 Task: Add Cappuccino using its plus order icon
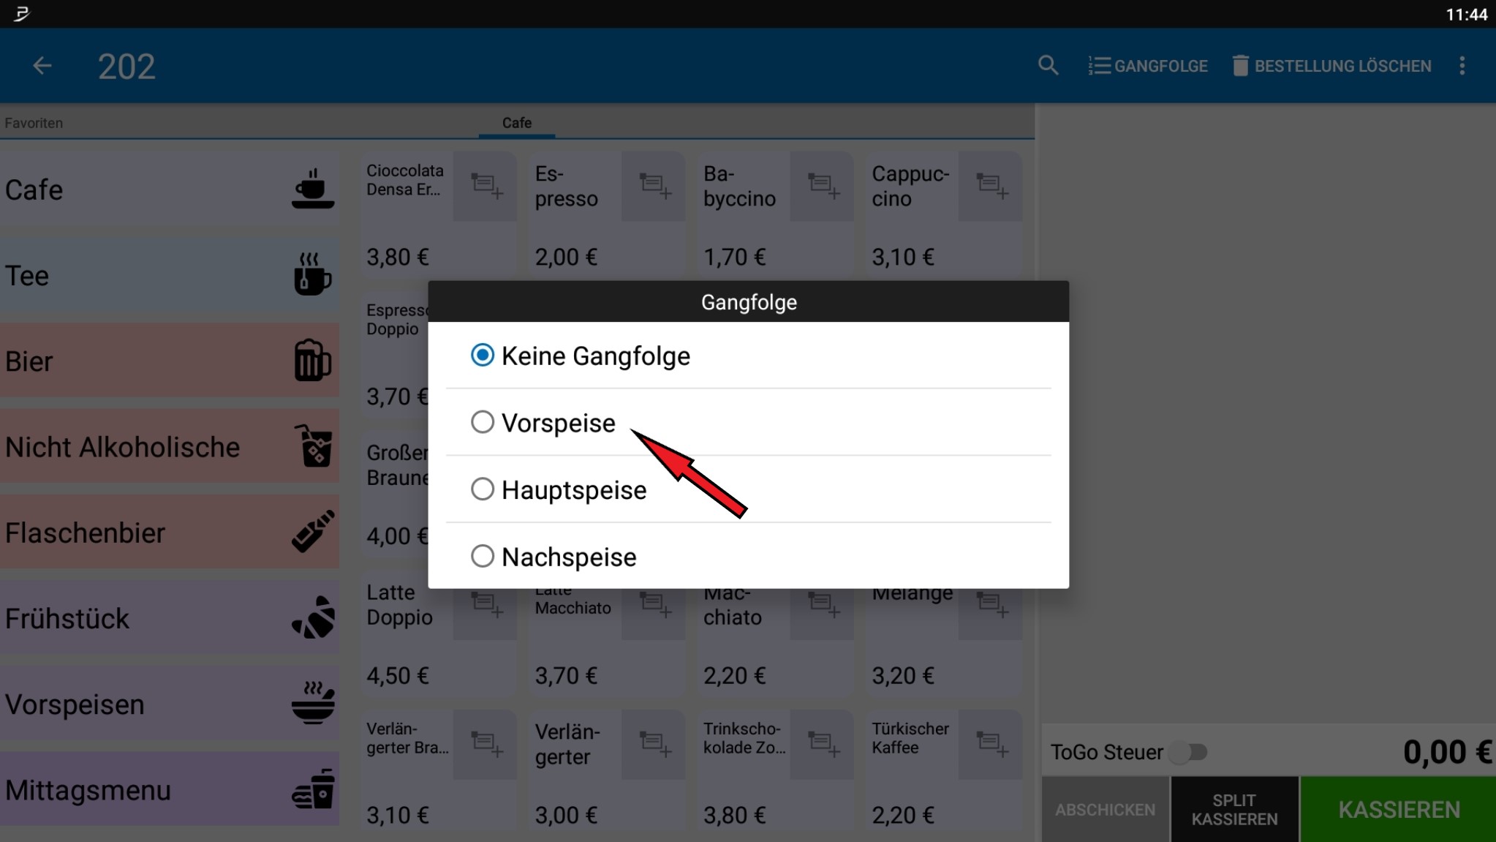pyautogui.click(x=990, y=186)
